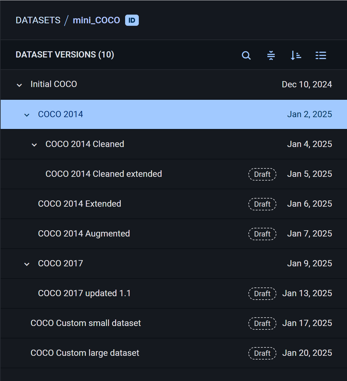347x381 pixels.
Task: Collapse the COCO 2014 Cleaned entry
Action: click(34, 145)
